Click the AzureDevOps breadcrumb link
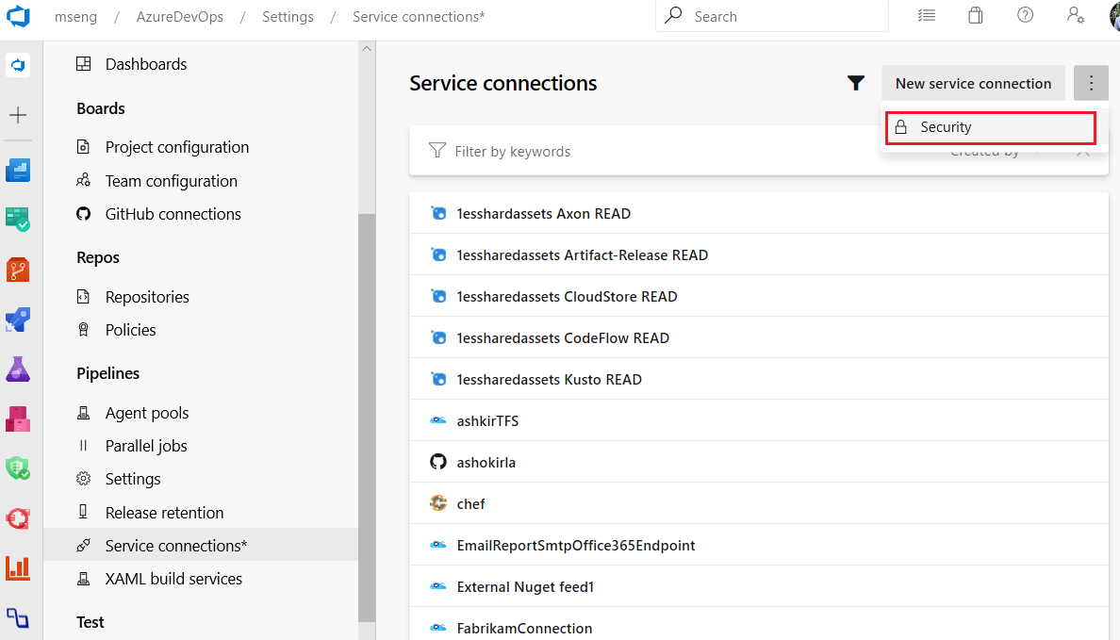1120x640 pixels. click(x=179, y=17)
